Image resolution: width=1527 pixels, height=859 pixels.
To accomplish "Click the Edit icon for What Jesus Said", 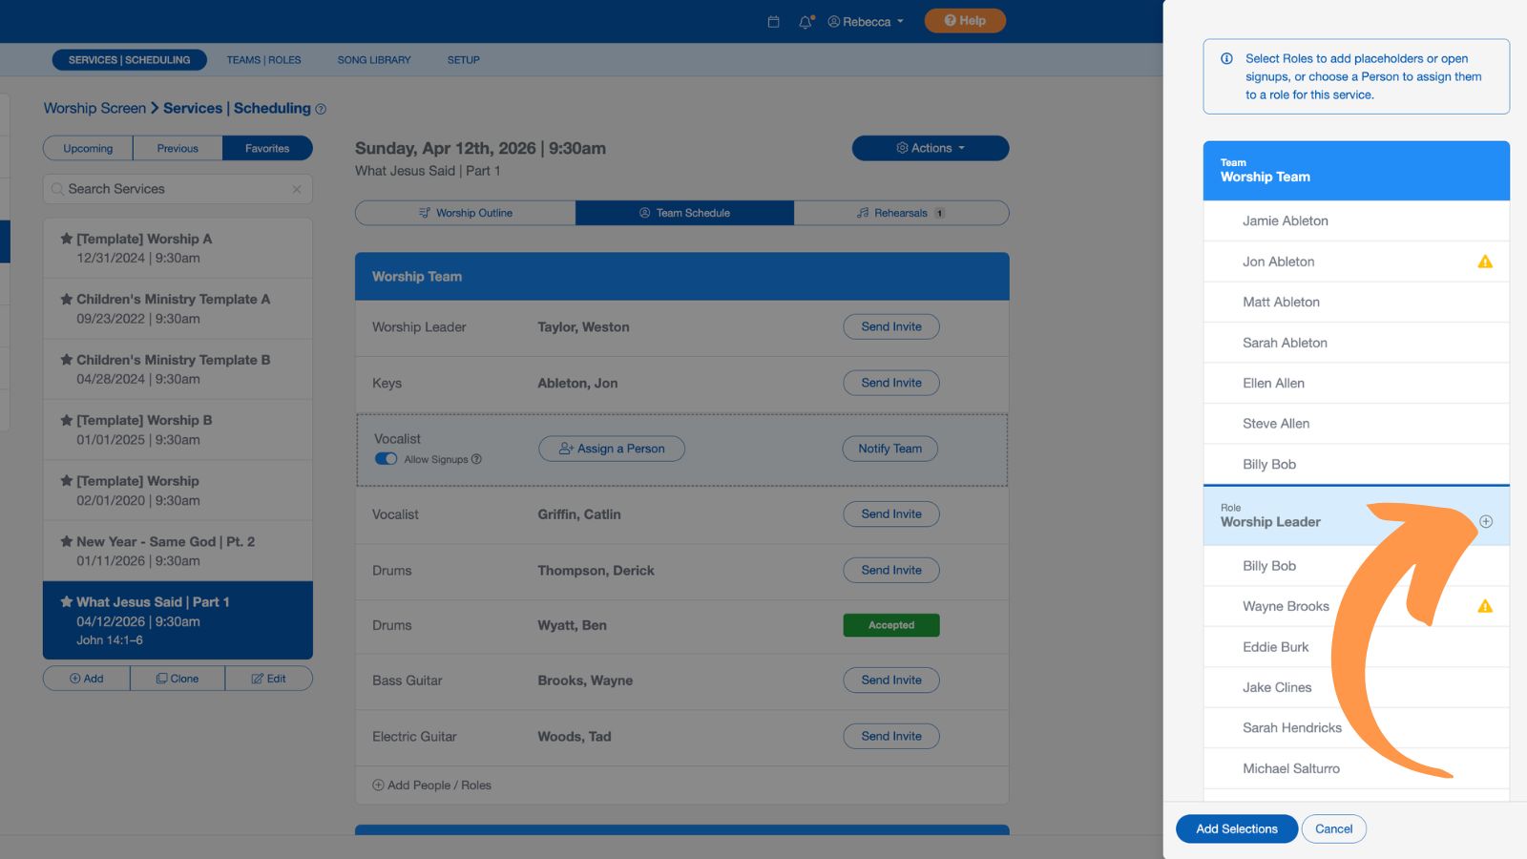I will pos(269,678).
